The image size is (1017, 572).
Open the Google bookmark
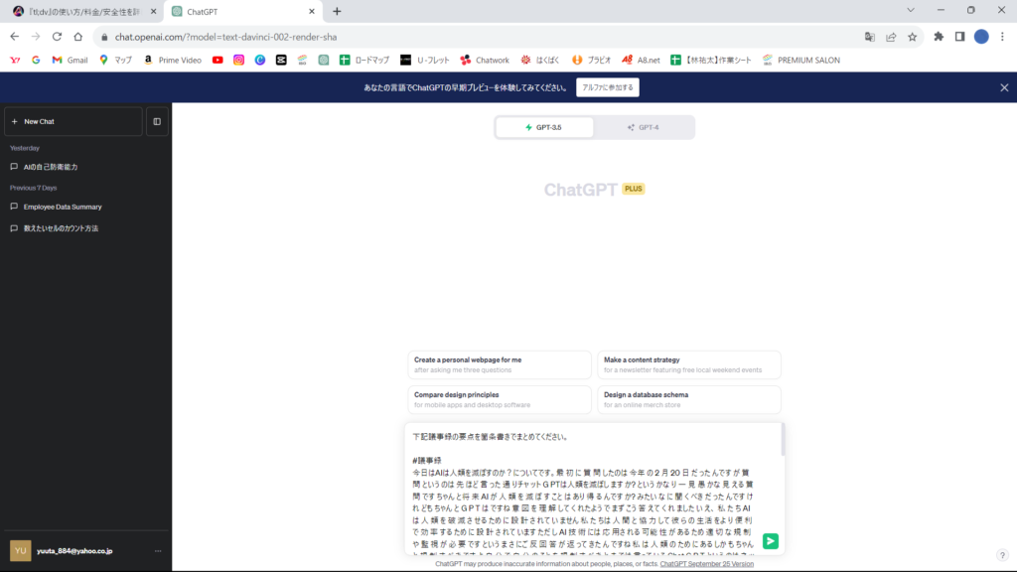(x=36, y=60)
